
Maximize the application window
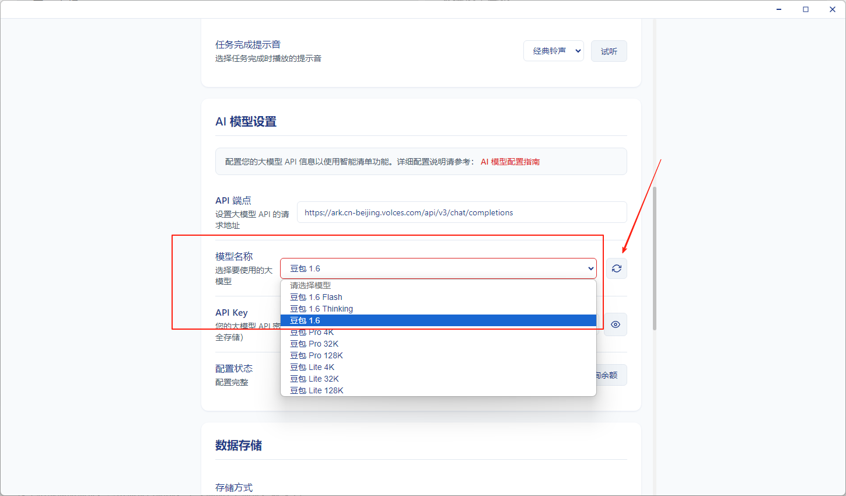(806, 9)
